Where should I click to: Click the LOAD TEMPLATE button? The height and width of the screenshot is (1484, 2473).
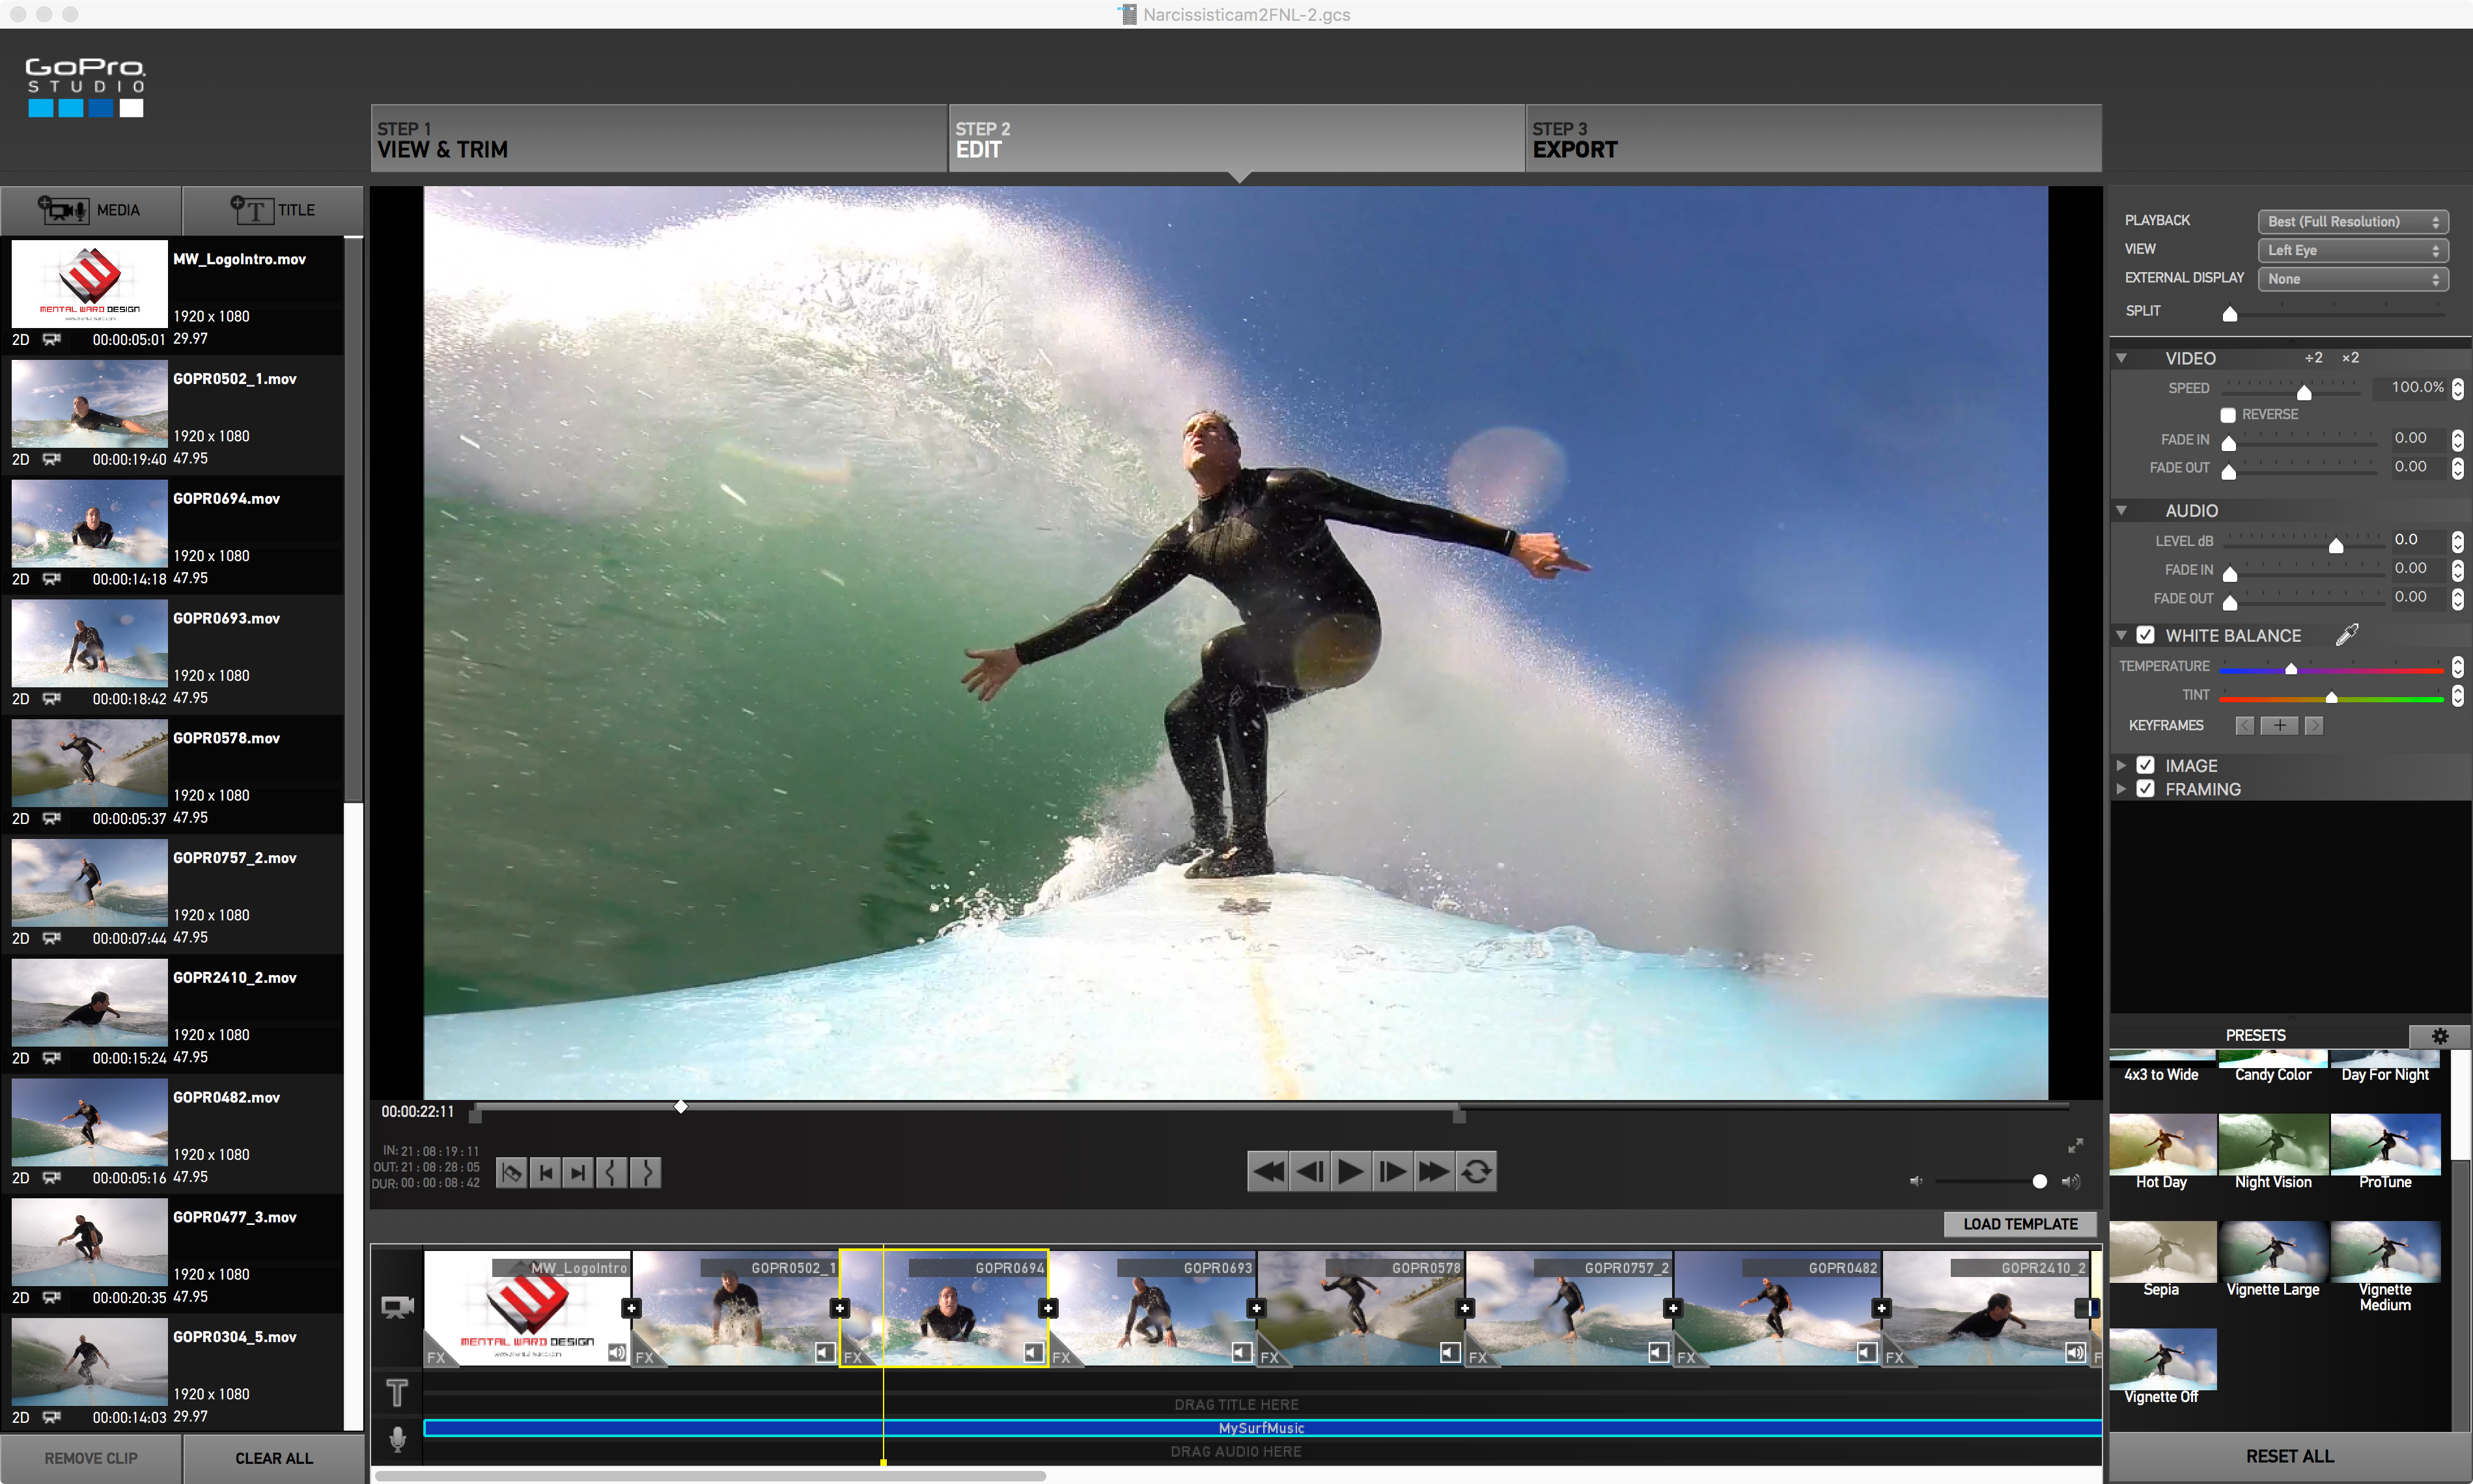click(x=2014, y=1222)
